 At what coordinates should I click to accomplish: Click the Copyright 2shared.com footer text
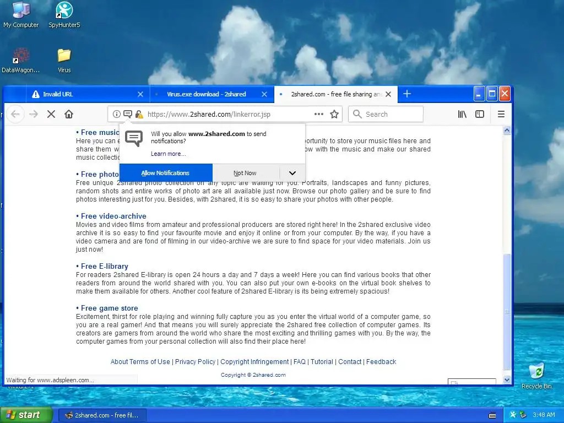tap(253, 375)
